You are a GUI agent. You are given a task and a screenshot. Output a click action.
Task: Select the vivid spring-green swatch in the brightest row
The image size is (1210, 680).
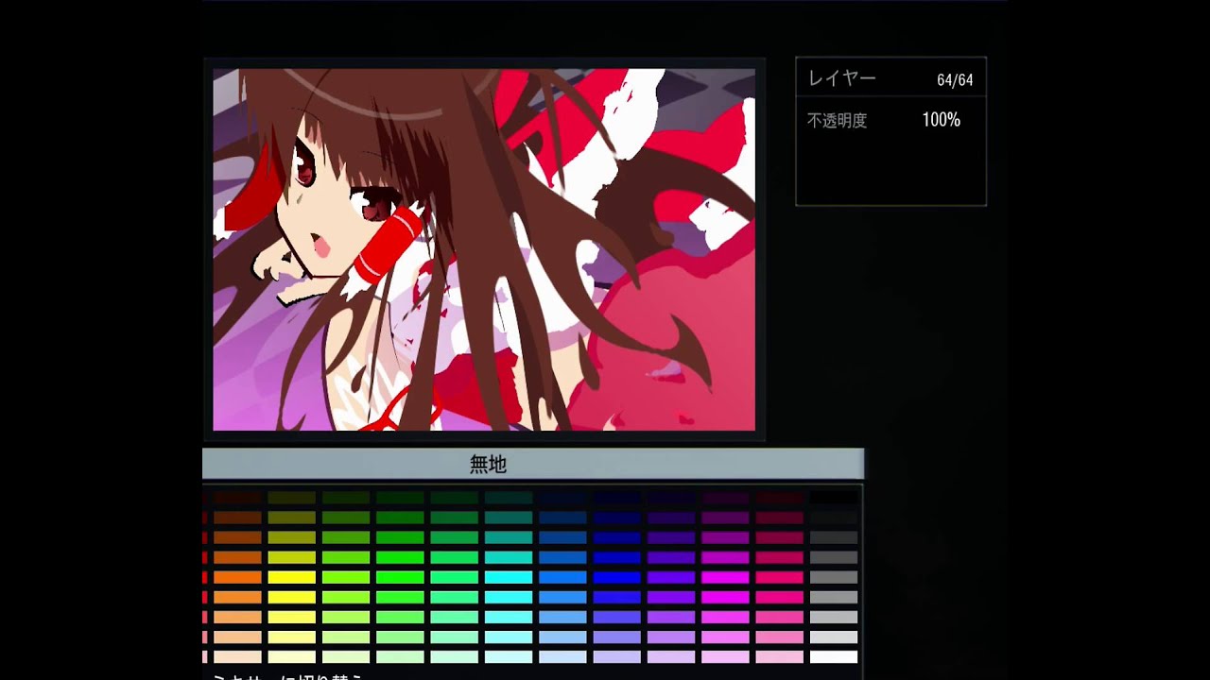point(455,577)
